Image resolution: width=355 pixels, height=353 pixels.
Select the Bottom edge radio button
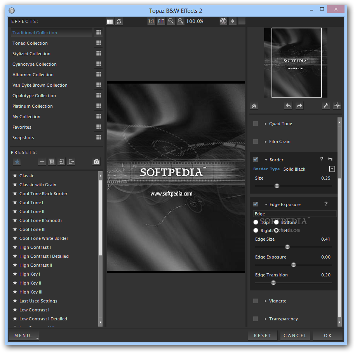click(276, 222)
